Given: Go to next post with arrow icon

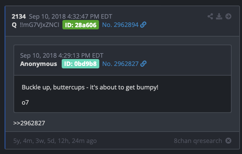Looking at the screenshot, I should (228, 16).
